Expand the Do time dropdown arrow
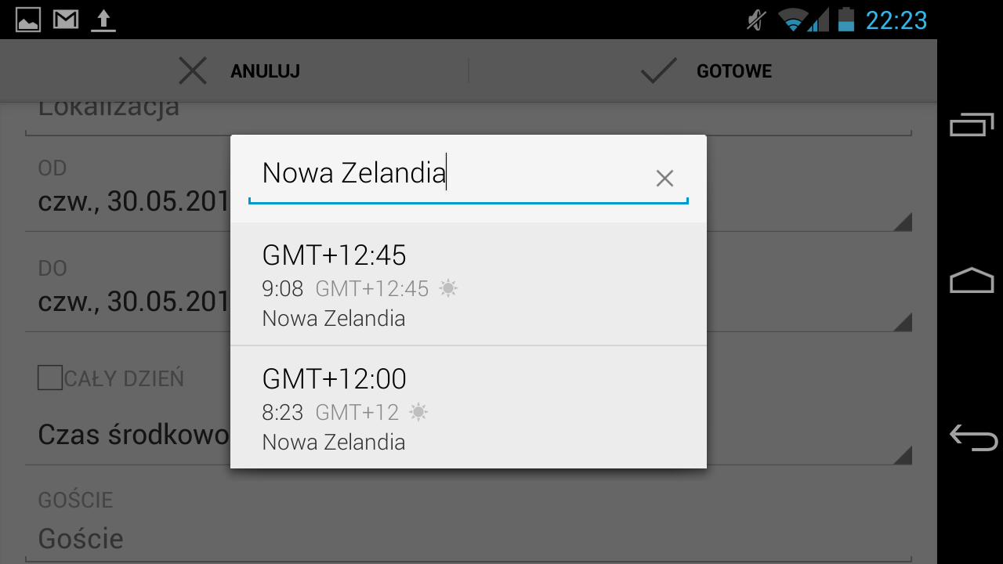 pyautogui.click(x=903, y=322)
